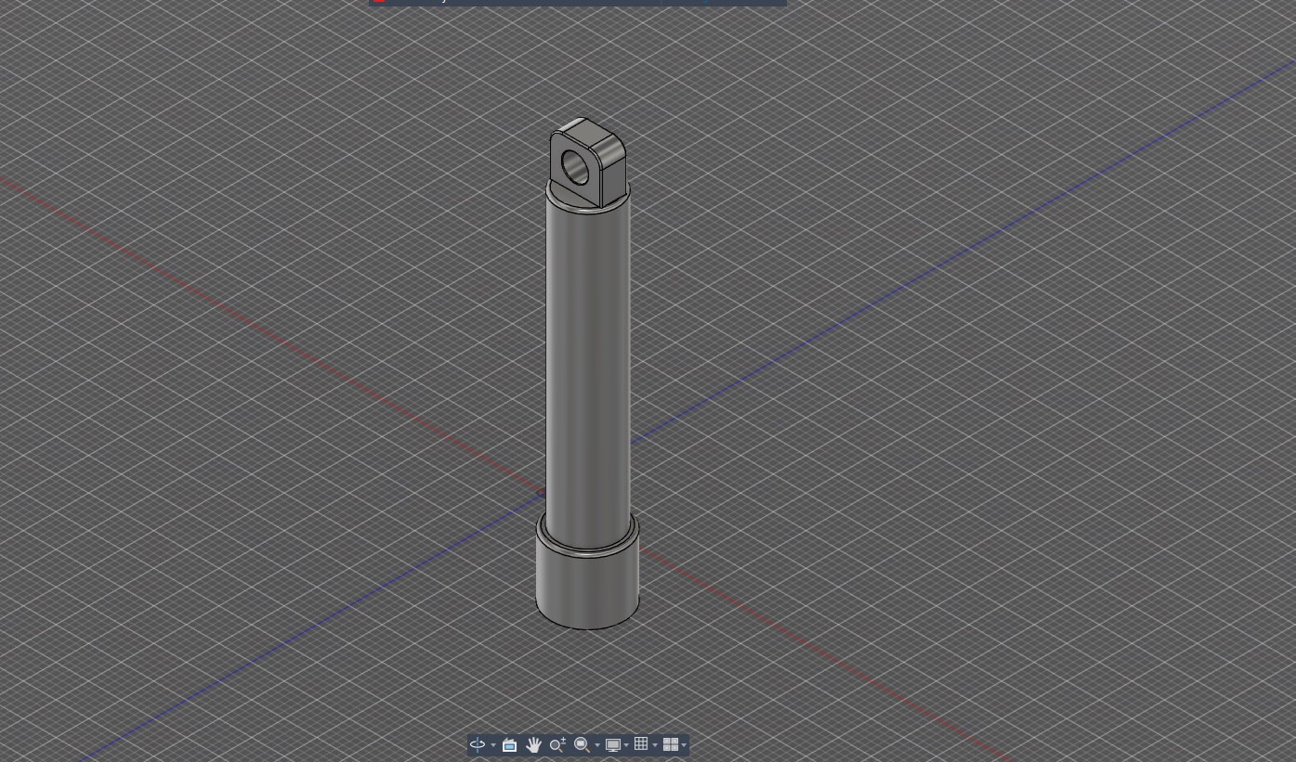Open the Orbit type dropdown arrow
The image size is (1296, 762).
pyautogui.click(x=493, y=745)
